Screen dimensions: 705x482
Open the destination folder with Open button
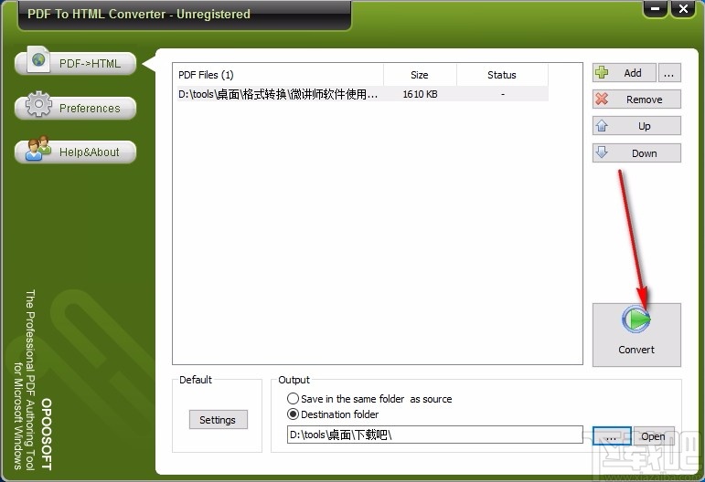click(654, 435)
